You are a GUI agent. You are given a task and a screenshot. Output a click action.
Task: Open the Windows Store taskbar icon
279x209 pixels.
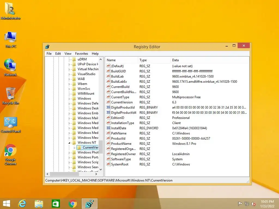tap(56, 204)
